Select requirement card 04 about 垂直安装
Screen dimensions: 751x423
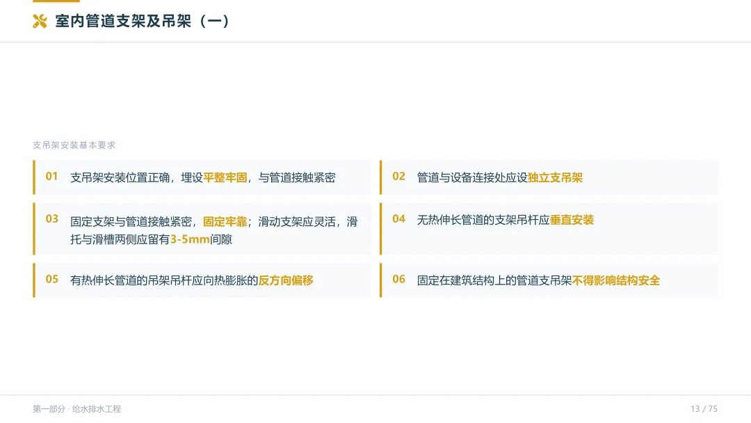pos(549,228)
